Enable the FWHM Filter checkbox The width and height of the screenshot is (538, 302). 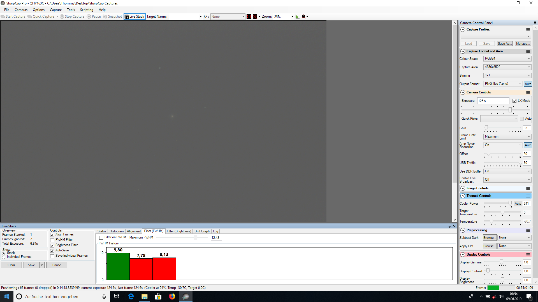[x=52, y=240]
